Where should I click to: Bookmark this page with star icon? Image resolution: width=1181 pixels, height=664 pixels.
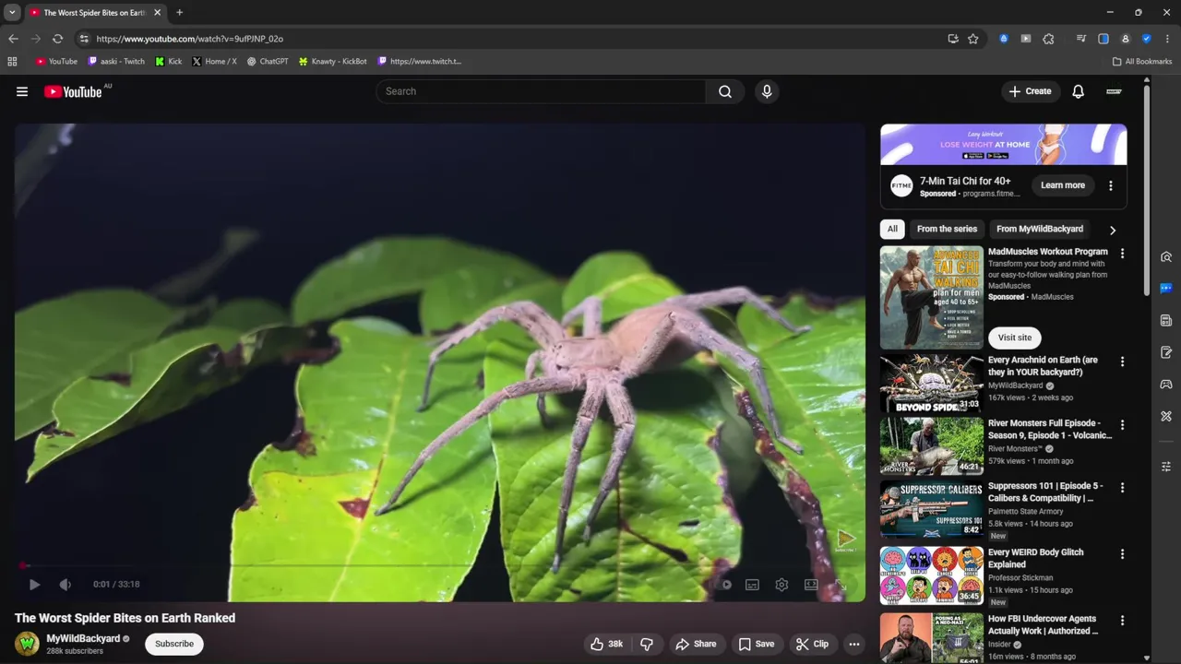tap(973, 39)
